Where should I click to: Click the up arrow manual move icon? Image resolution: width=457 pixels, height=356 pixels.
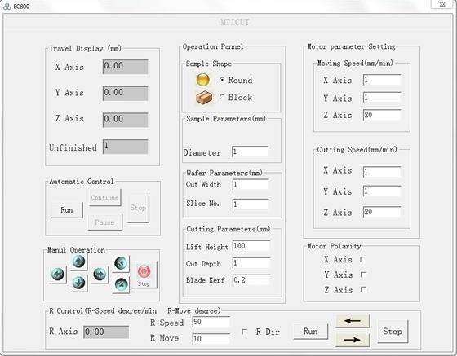pos(78,262)
